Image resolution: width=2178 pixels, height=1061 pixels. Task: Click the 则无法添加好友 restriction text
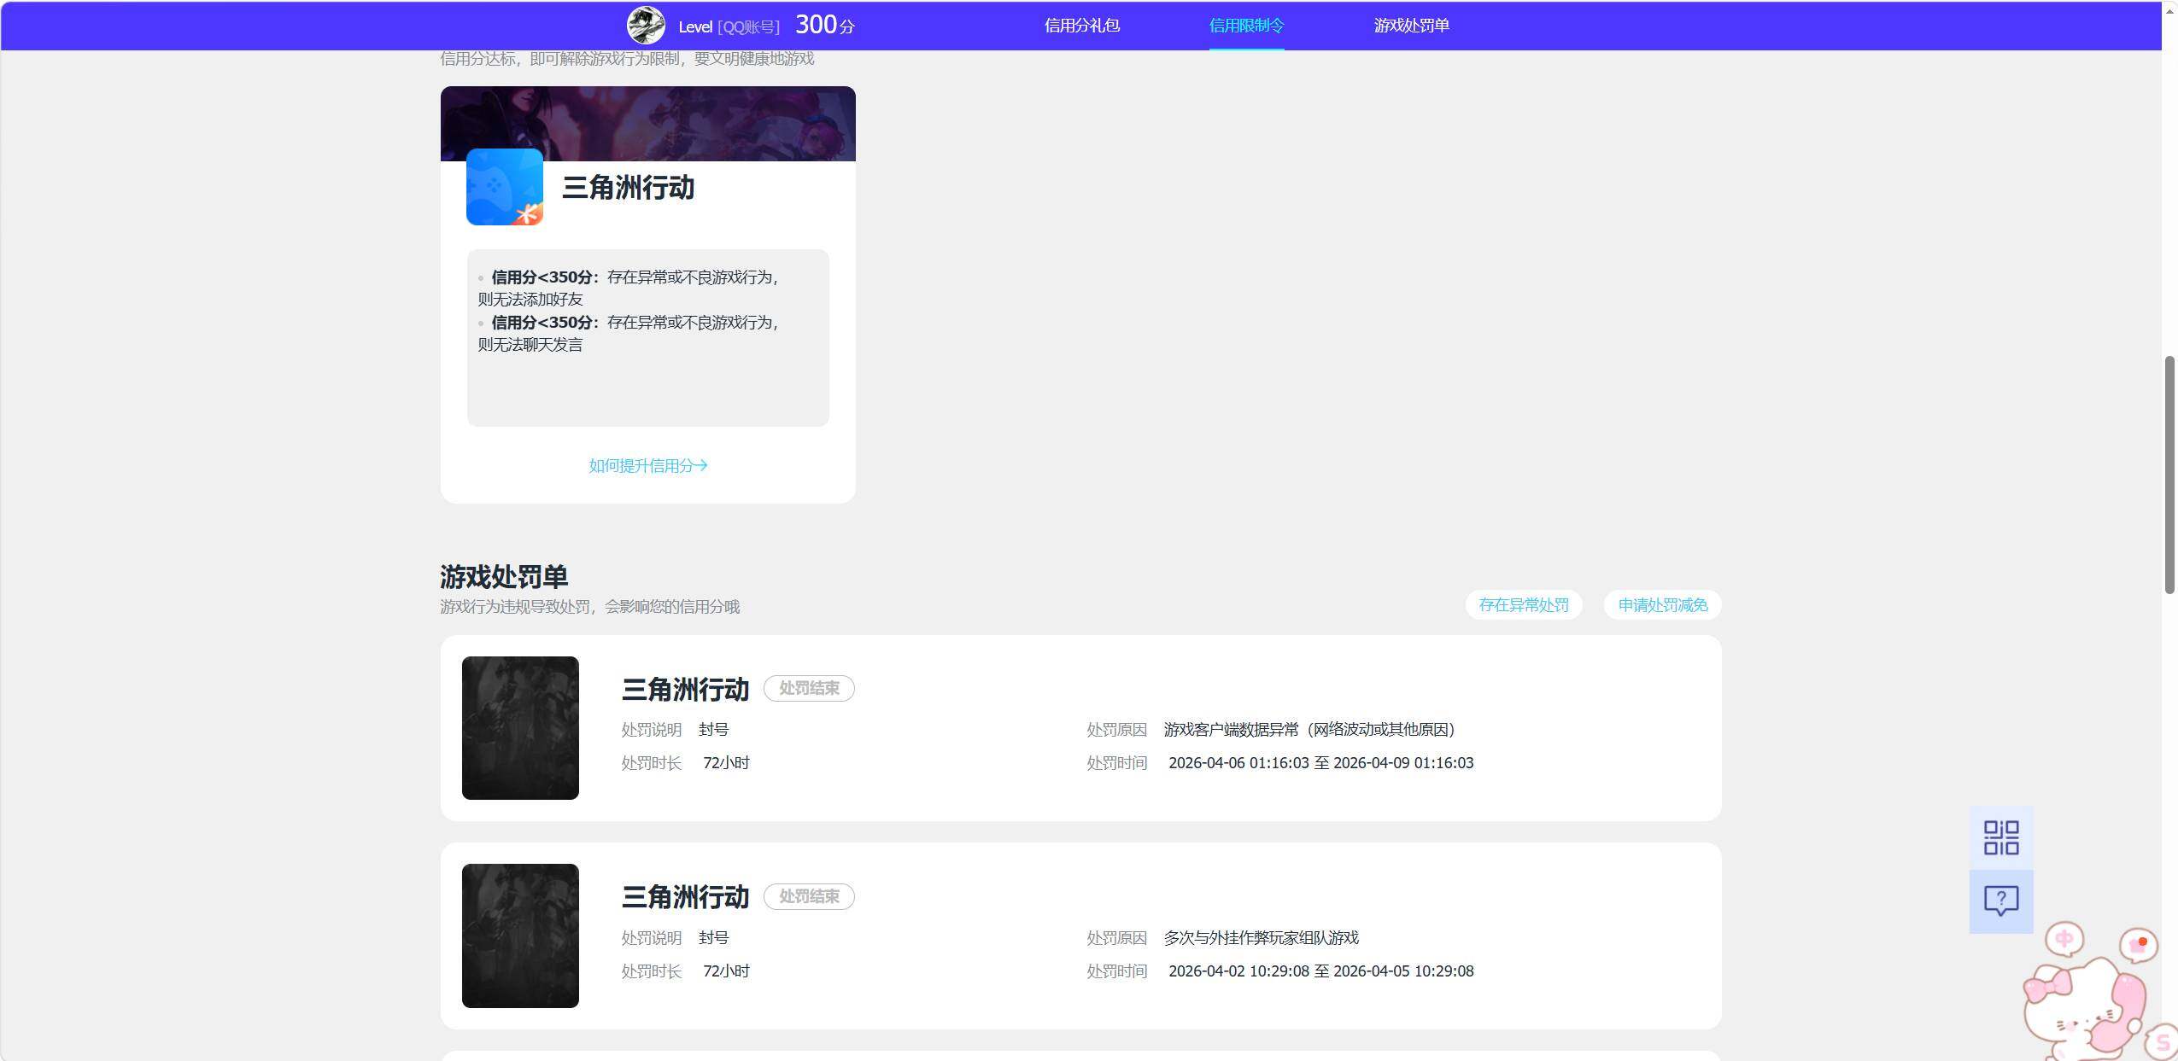pos(530,300)
